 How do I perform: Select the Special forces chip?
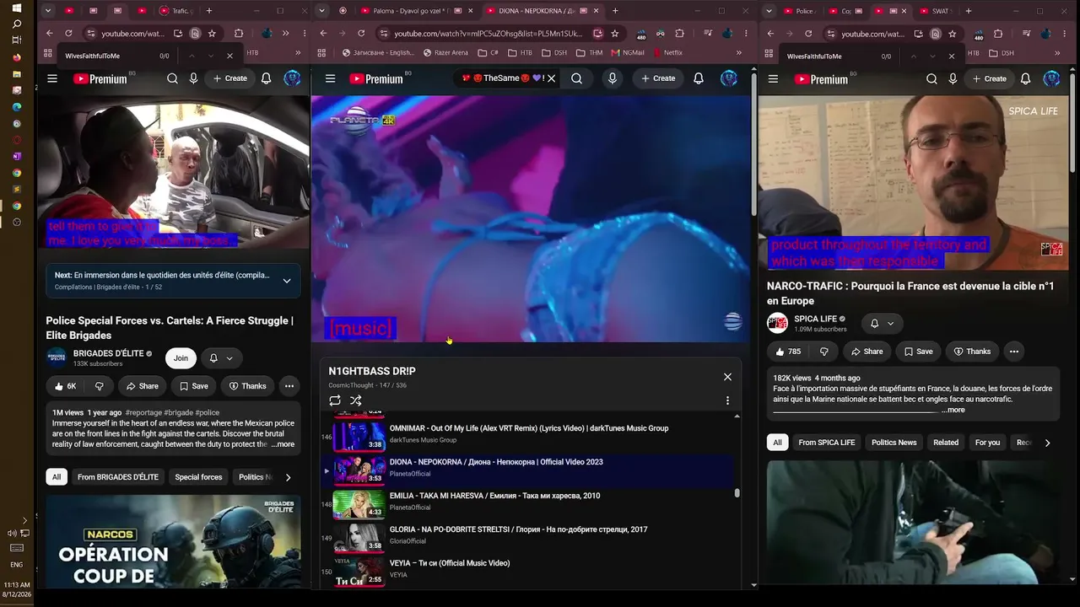pos(198,477)
